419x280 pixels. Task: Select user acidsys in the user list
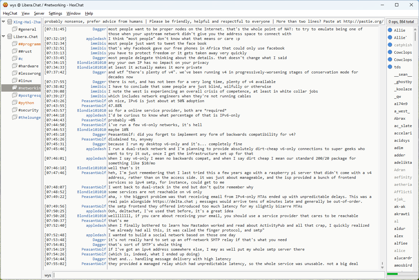pos(402,140)
